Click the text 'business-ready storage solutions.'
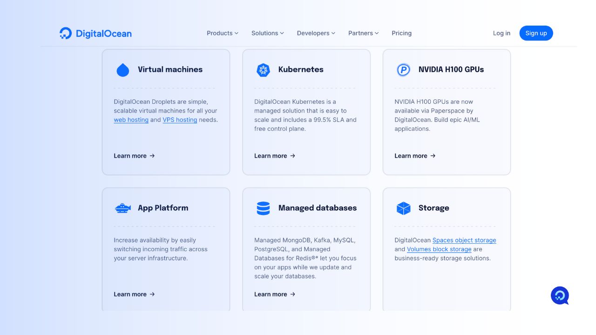The image size is (596, 335). click(x=443, y=258)
